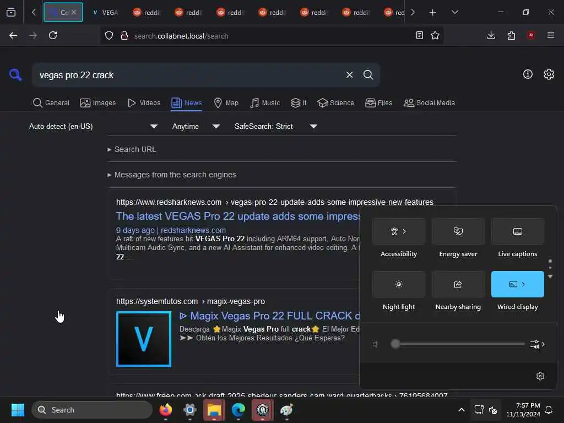Open Microsoft Edge from the taskbar
The width and height of the screenshot is (564, 423).
click(238, 410)
